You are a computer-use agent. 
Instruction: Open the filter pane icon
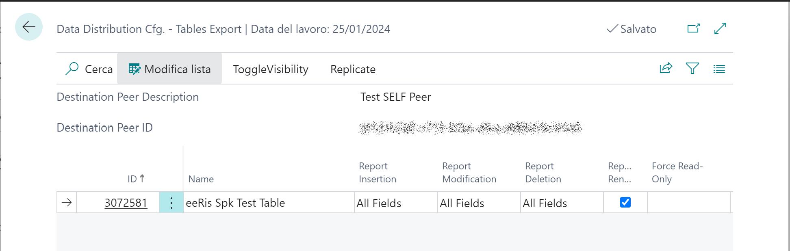coord(692,68)
